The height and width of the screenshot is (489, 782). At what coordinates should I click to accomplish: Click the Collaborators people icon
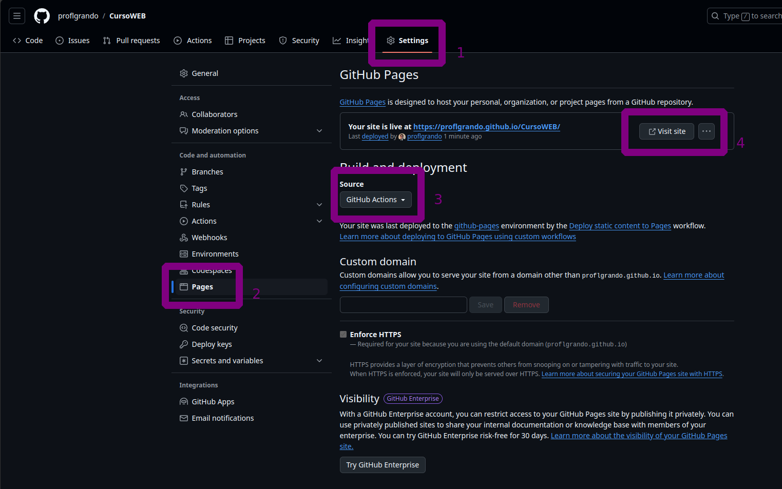pos(184,114)
